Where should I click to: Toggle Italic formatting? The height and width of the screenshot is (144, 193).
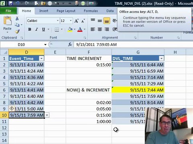click(37, 29)
